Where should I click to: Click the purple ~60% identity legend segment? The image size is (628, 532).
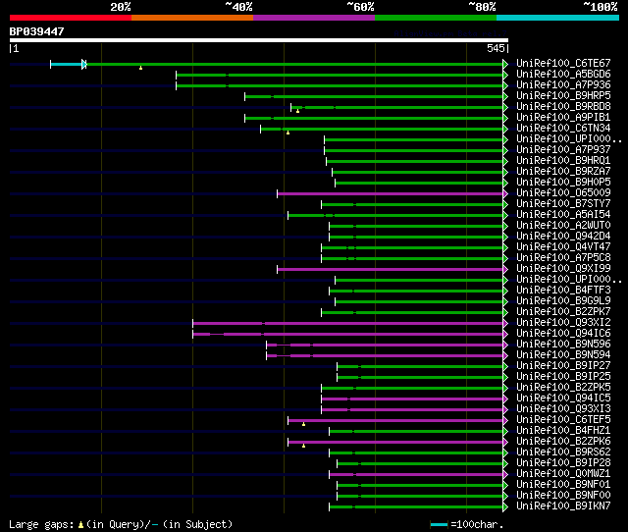[x=314, y=18]
